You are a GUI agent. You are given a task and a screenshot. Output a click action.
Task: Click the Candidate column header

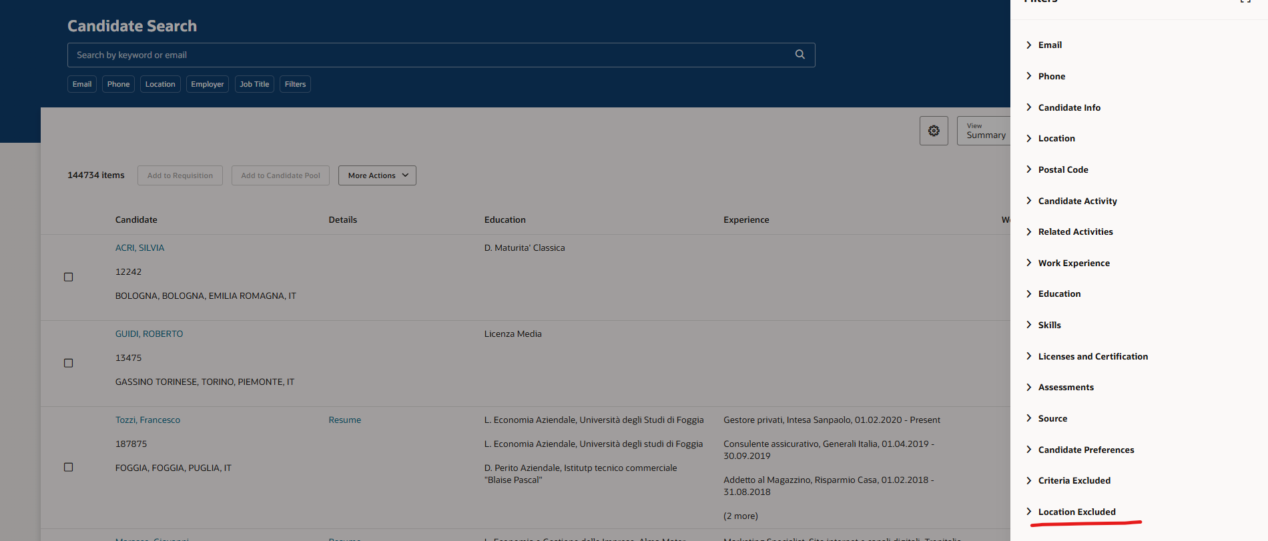136,219
